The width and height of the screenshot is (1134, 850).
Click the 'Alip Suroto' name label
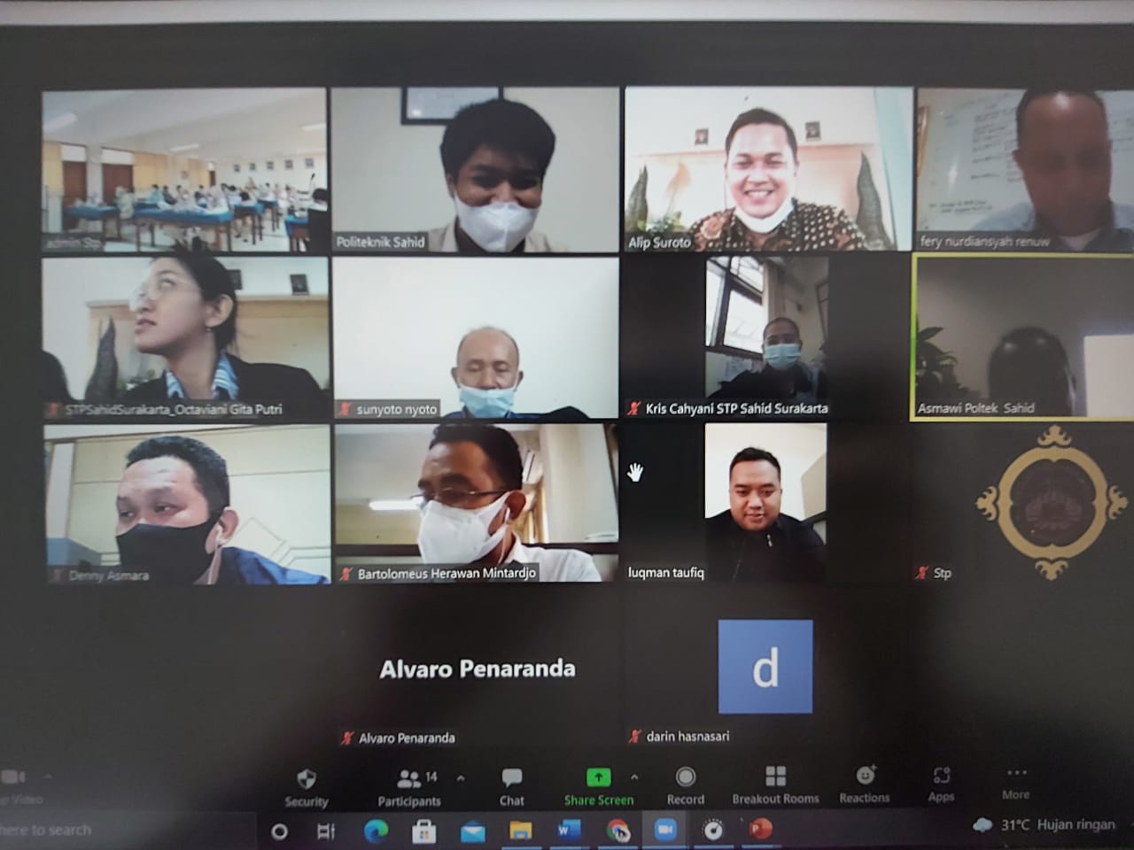(x=659, y=243)
